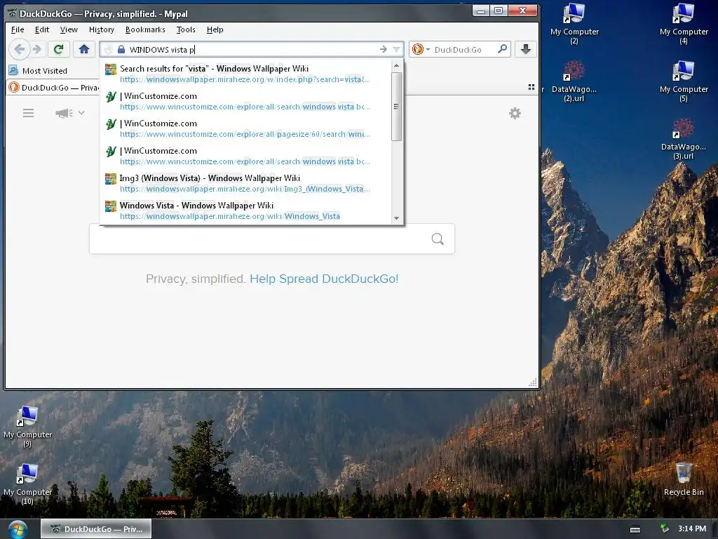The width and height of the screenshot is (718, 539).
Task: Click the lock icon in the address bar
Action: [x=121, y=50]
